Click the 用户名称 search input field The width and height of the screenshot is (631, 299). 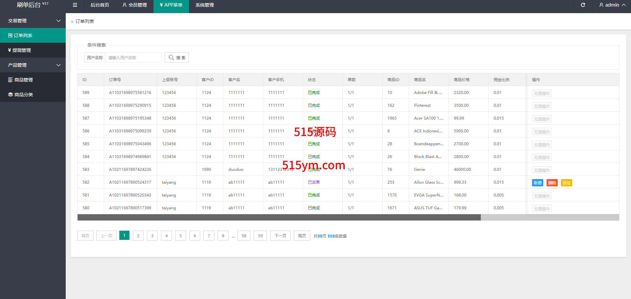133,57
